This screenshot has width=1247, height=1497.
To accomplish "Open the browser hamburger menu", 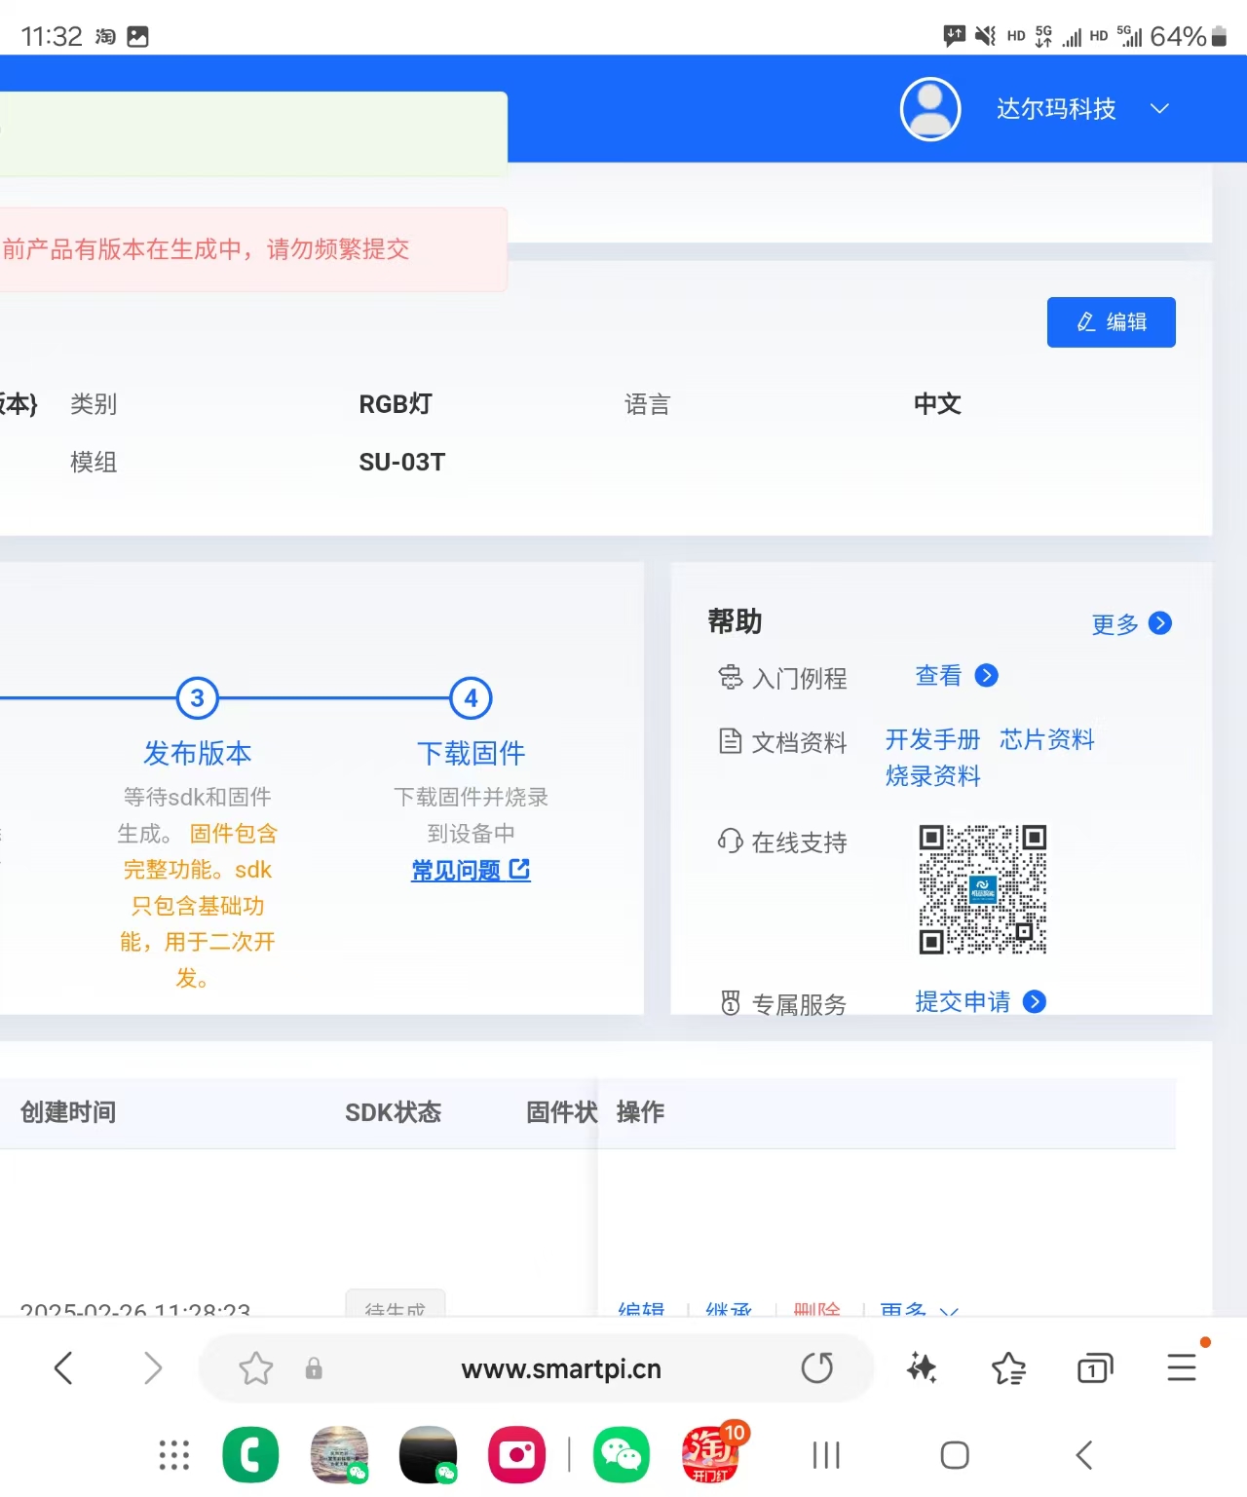I will [x=1181, y=1367].
